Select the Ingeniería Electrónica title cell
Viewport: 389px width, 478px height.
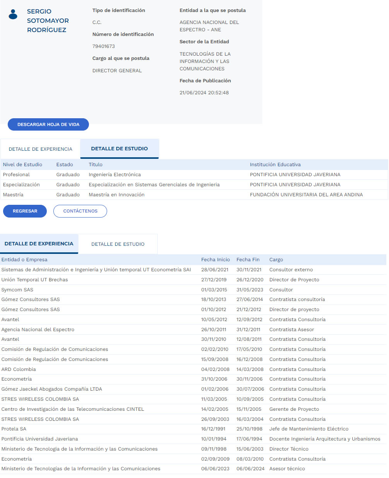[x=115, y=175]
